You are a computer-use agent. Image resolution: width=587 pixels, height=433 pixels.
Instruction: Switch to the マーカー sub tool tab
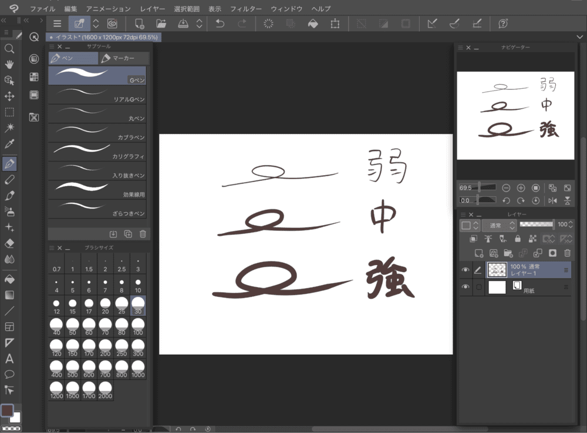(x=124, y=58)
